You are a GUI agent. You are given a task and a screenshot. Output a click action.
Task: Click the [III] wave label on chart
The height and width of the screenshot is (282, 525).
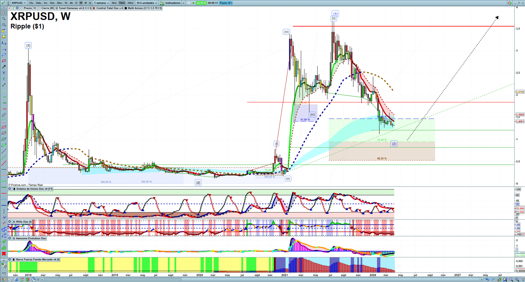point(286,32)
